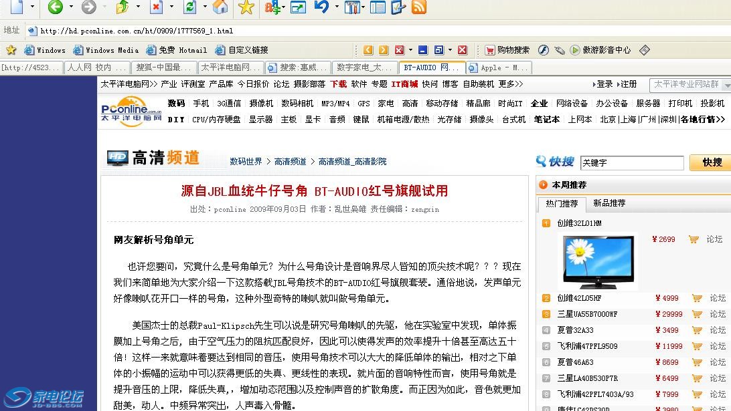Refresh the page with the green arrows icon

point(189,7)
